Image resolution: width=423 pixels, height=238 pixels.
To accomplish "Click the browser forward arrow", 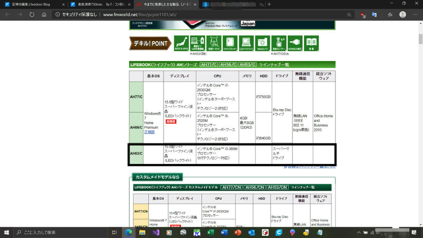I will pos(20,14).
